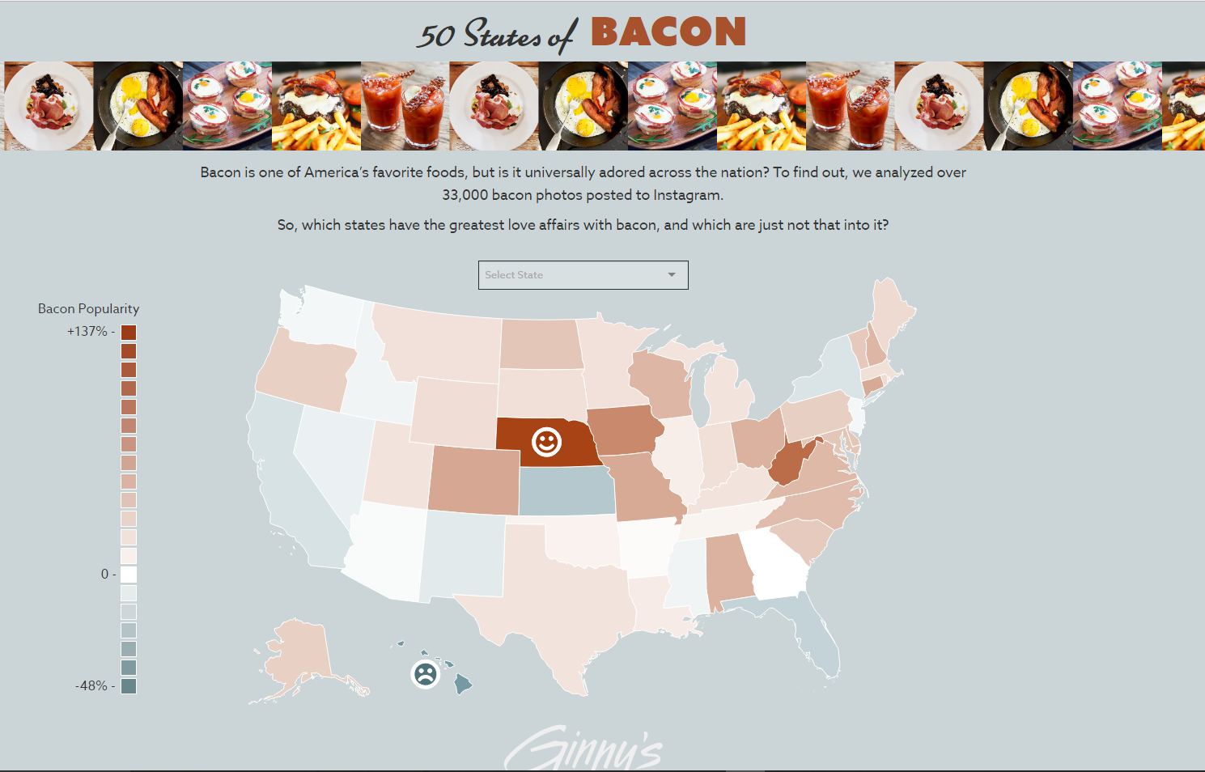This screenshot has width=1205, height=772.
Task: Click the smiley face icon on Nebraska
Action: [546, 442]
